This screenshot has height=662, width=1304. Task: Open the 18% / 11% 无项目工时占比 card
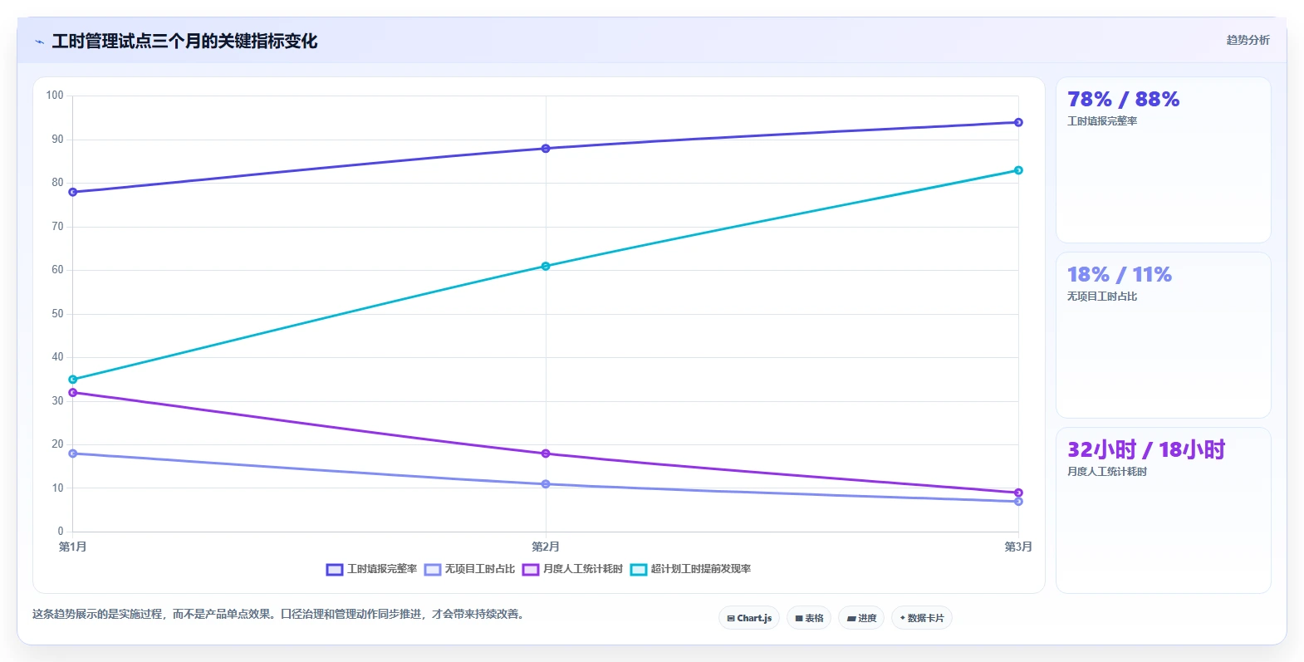[x=1164, y=336]
